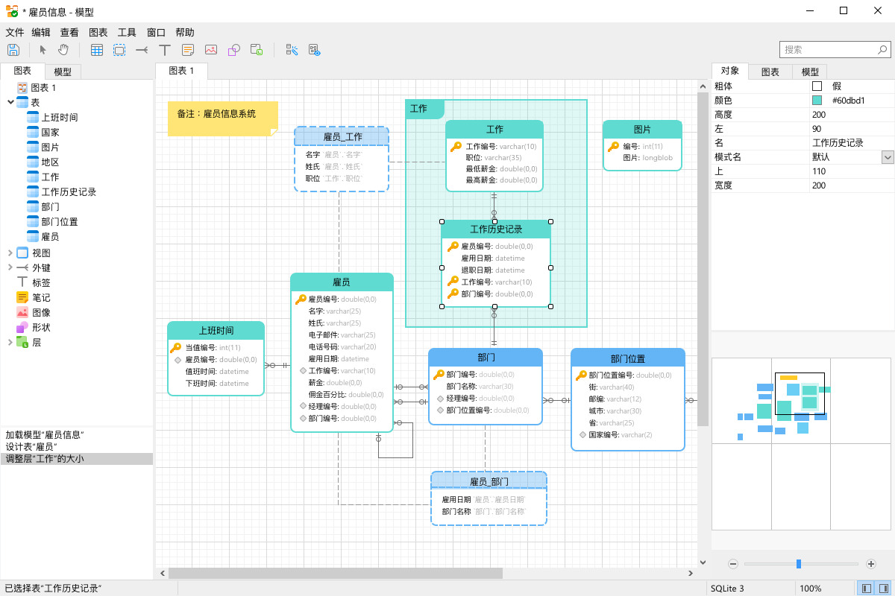
Task: Click the #60dbd1 color swatch
Action: (x=817, y=101)
